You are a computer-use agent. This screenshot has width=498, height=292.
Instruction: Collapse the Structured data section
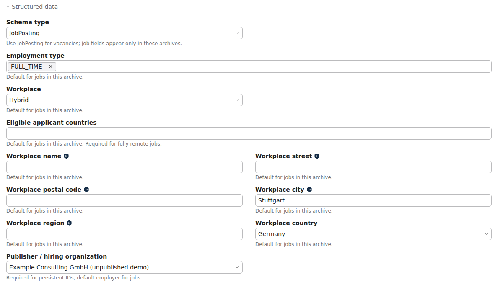pyautogui.click(x=32, y=7)
